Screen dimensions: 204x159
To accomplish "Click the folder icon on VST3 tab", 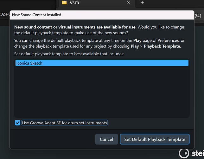I will (x=64, y=3).
